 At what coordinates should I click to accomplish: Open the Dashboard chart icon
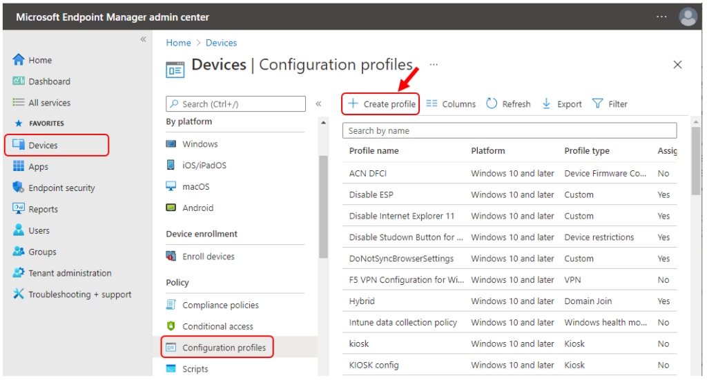click(x=19, y=81)
